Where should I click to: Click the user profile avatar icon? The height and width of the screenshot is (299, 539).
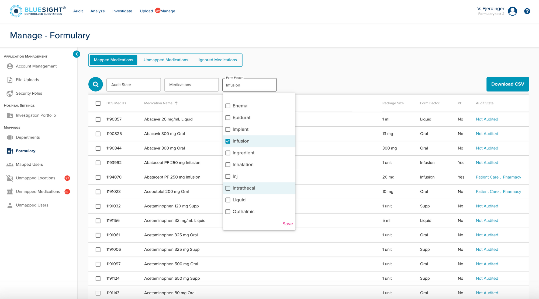click(x=512, y=11)
